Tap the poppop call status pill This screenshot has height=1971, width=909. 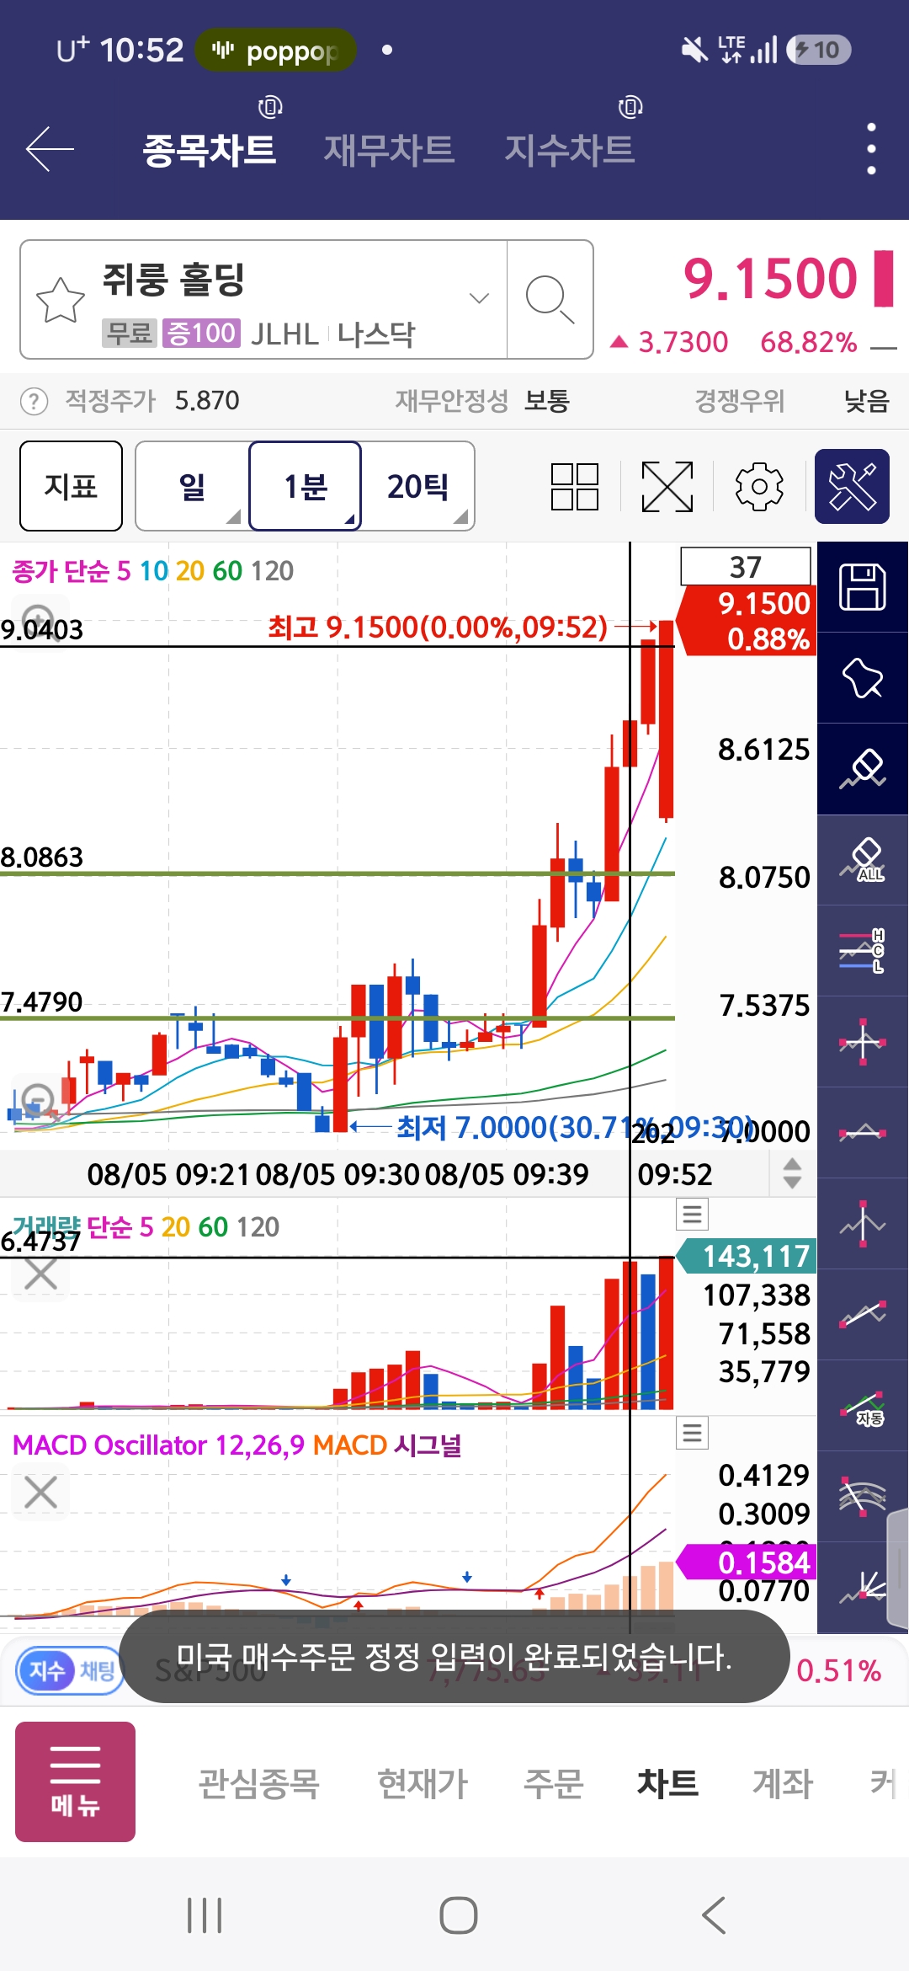click(x=275, y=51)
